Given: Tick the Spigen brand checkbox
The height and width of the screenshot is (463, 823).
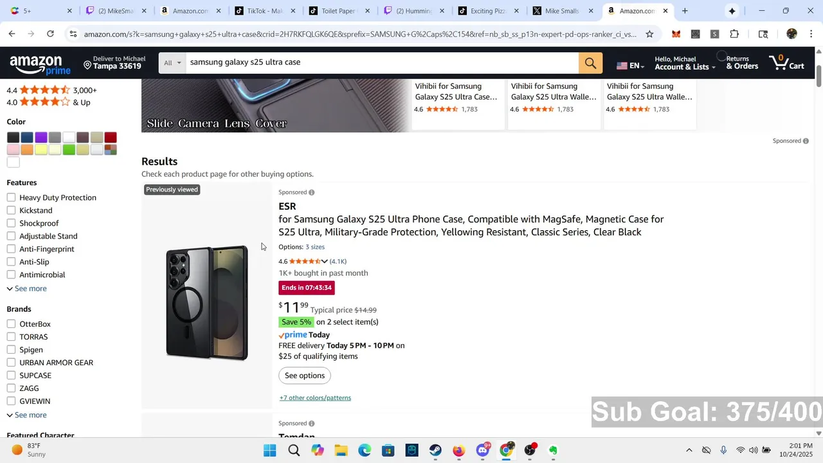Looking at the screenshot, I should pos(11,350).
